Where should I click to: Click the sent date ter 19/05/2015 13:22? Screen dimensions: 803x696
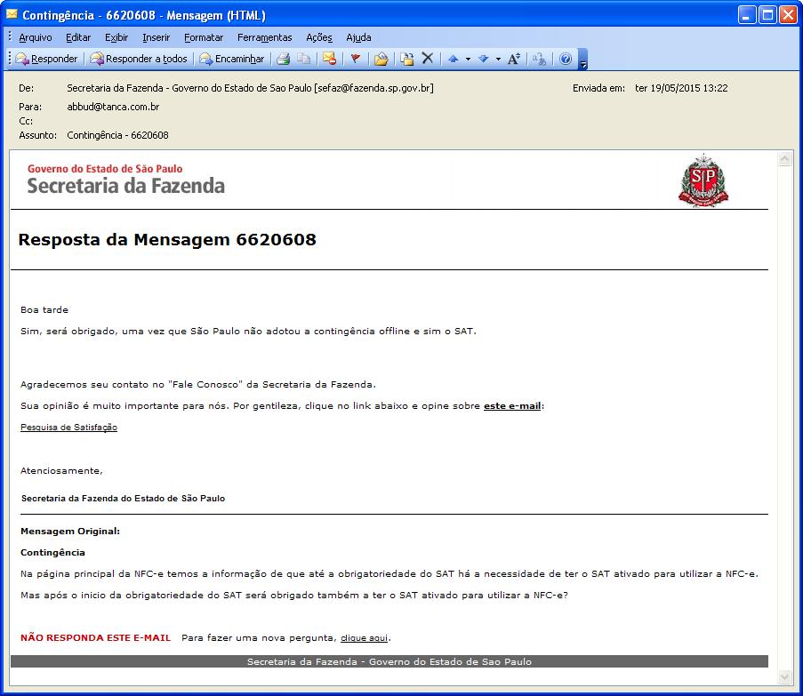coord(681,88)
